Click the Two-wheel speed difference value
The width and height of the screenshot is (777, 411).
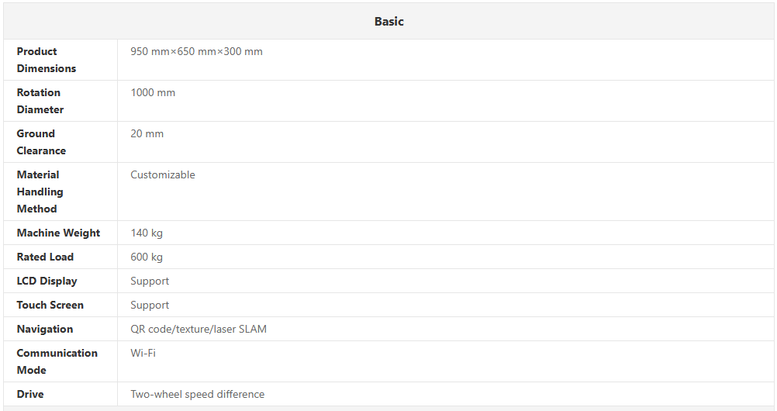[x=197, y=395]
